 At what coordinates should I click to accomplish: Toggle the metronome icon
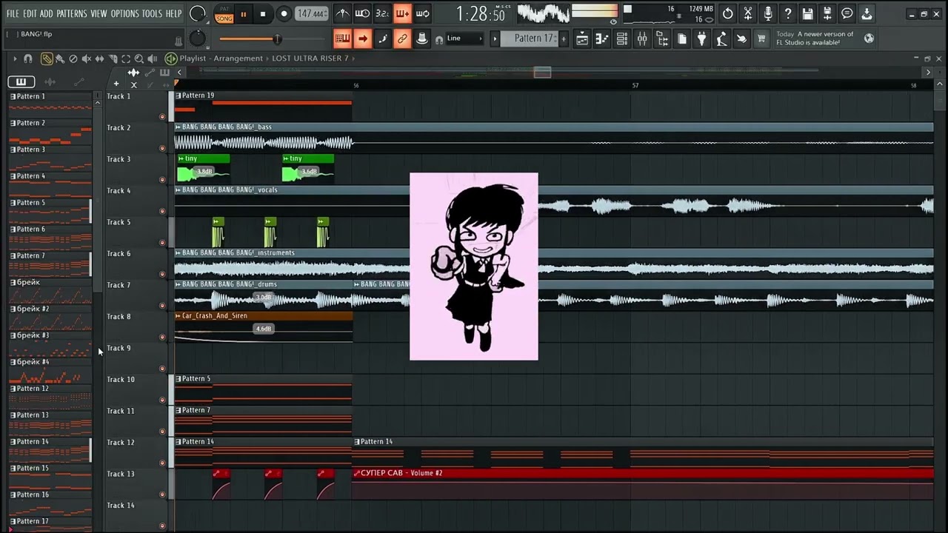pos(342,13)
